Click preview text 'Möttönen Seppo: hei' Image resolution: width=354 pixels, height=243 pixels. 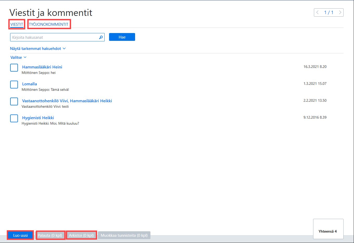click(39, 73)
